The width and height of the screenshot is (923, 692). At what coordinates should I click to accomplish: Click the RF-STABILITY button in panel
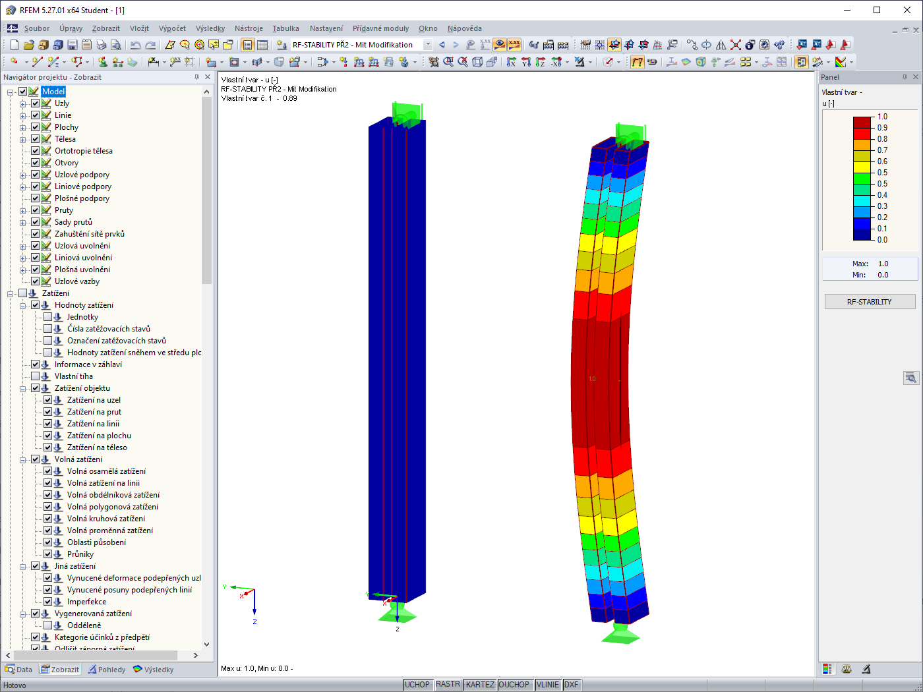point(870,302)
